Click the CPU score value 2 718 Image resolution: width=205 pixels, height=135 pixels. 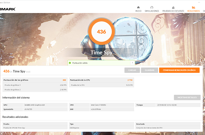point(130,80)
